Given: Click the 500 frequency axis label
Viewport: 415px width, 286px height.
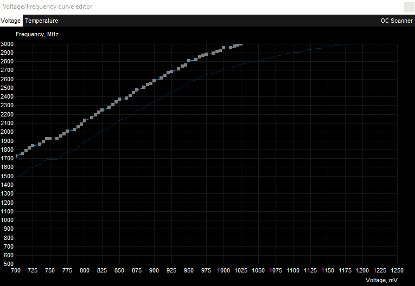Looking at the screenshot, I should pyautogui.click(x=9, y=264).
